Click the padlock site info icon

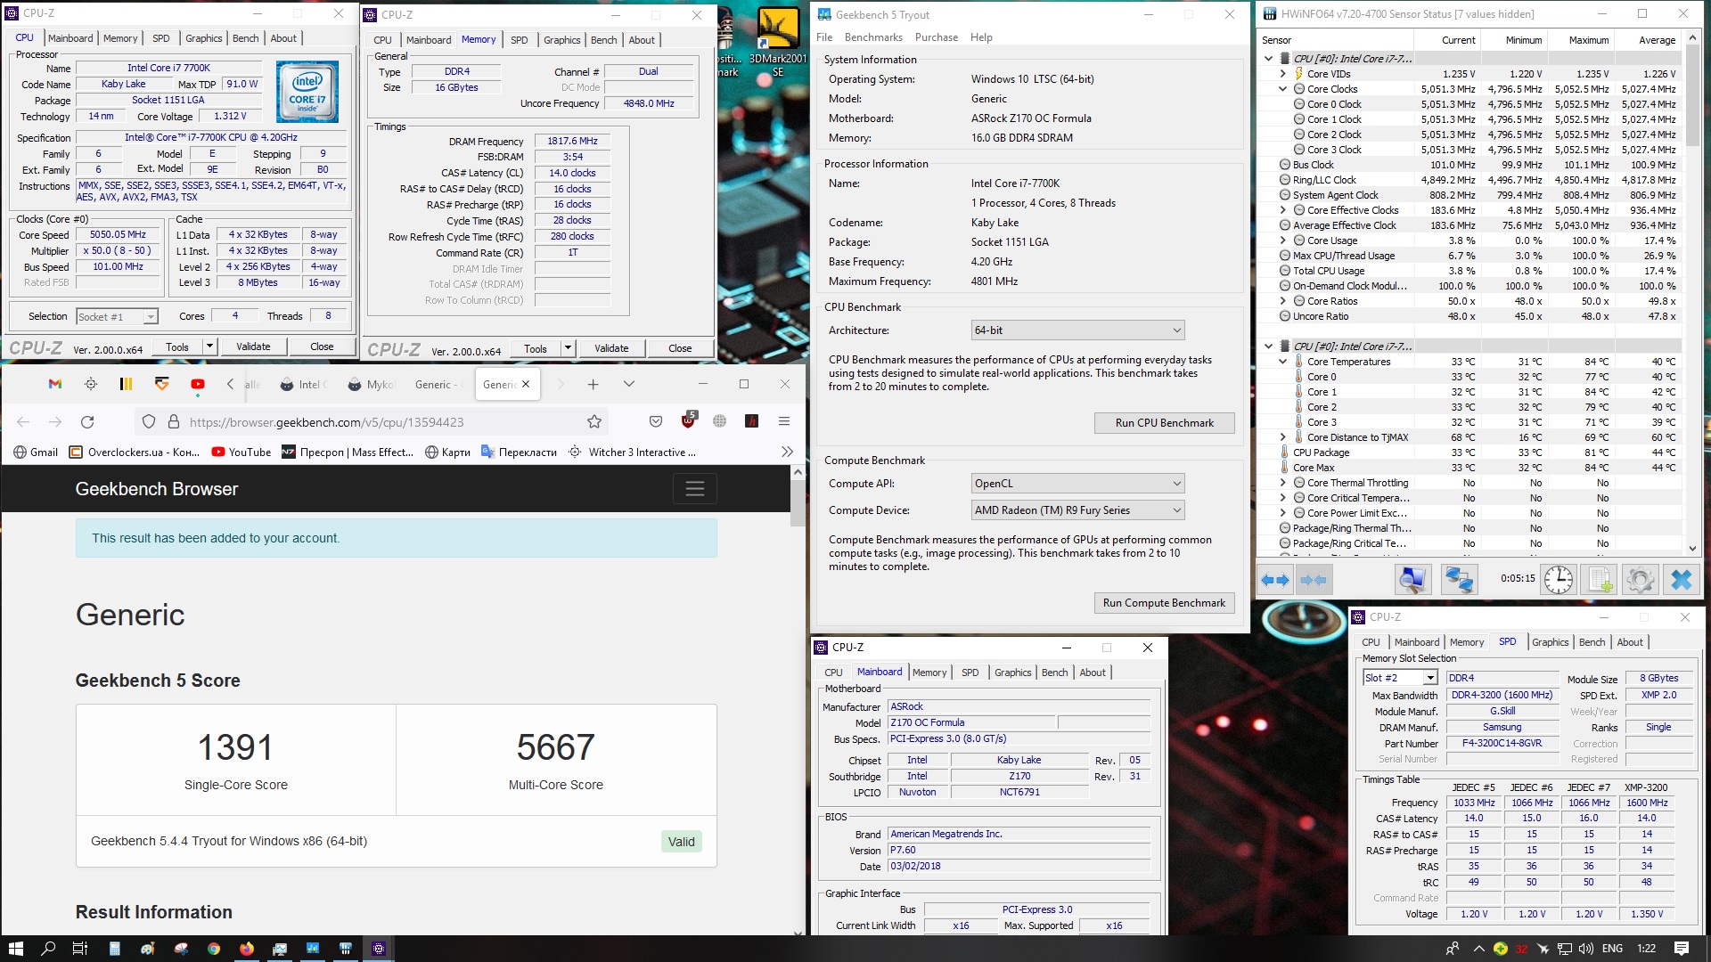[174, 422]
